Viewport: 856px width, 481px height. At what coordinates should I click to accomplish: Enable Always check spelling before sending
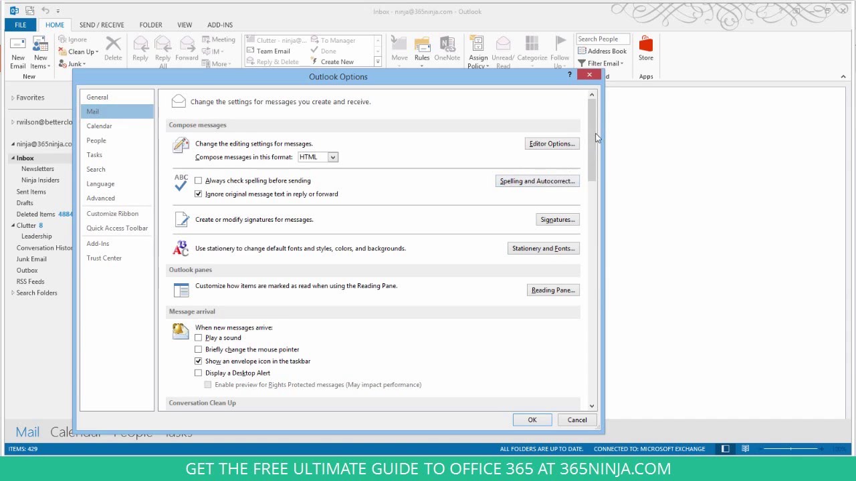coord(198,180)
